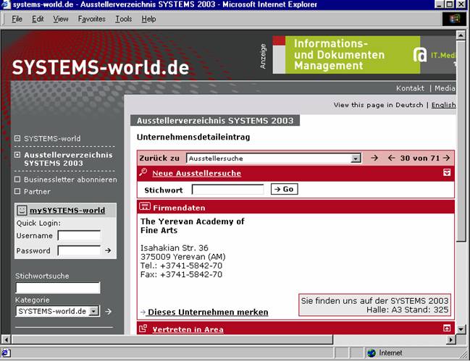Click the Firmendaten section icon
Screen dimensions: 470x361
(x=143, y=206)
